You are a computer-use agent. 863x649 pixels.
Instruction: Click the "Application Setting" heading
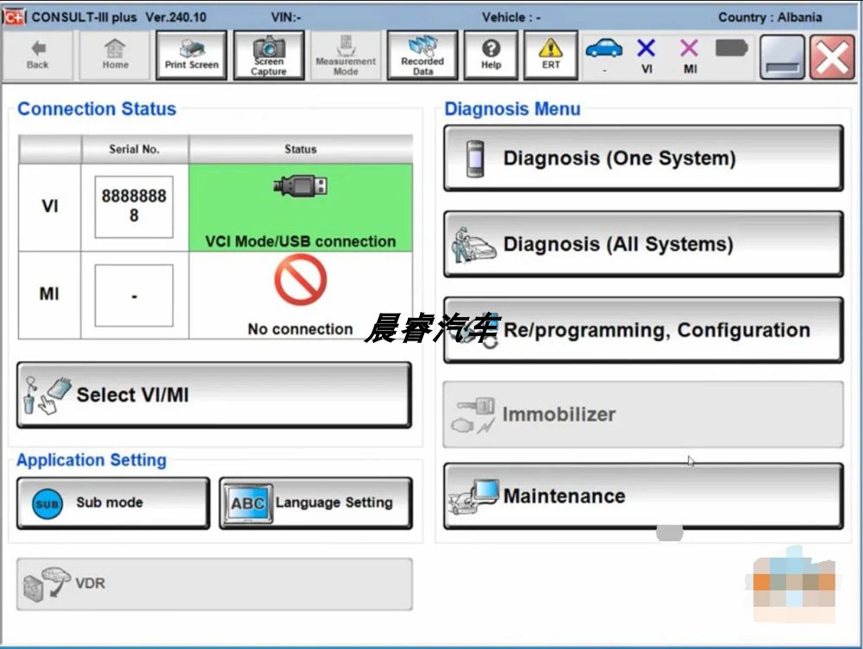[x=91, y=459]
